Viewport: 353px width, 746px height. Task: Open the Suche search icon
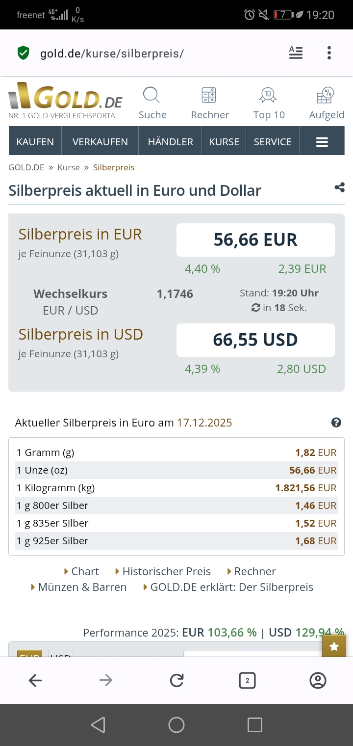pos(152,96)
